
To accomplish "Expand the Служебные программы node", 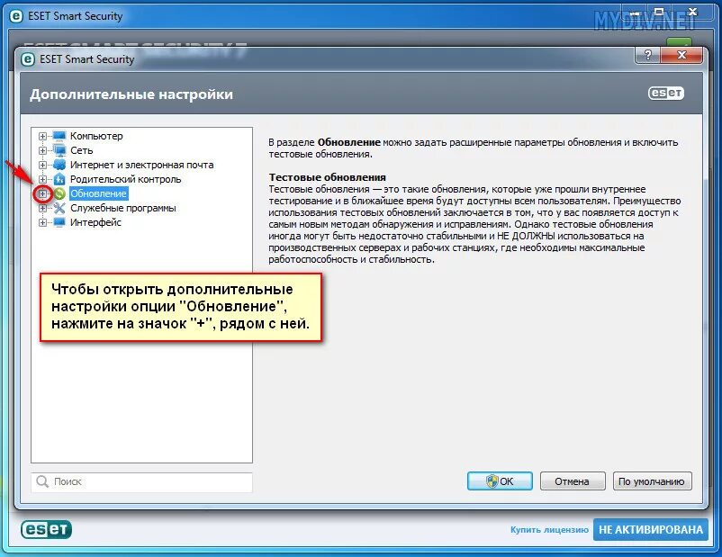I will 42,208.
